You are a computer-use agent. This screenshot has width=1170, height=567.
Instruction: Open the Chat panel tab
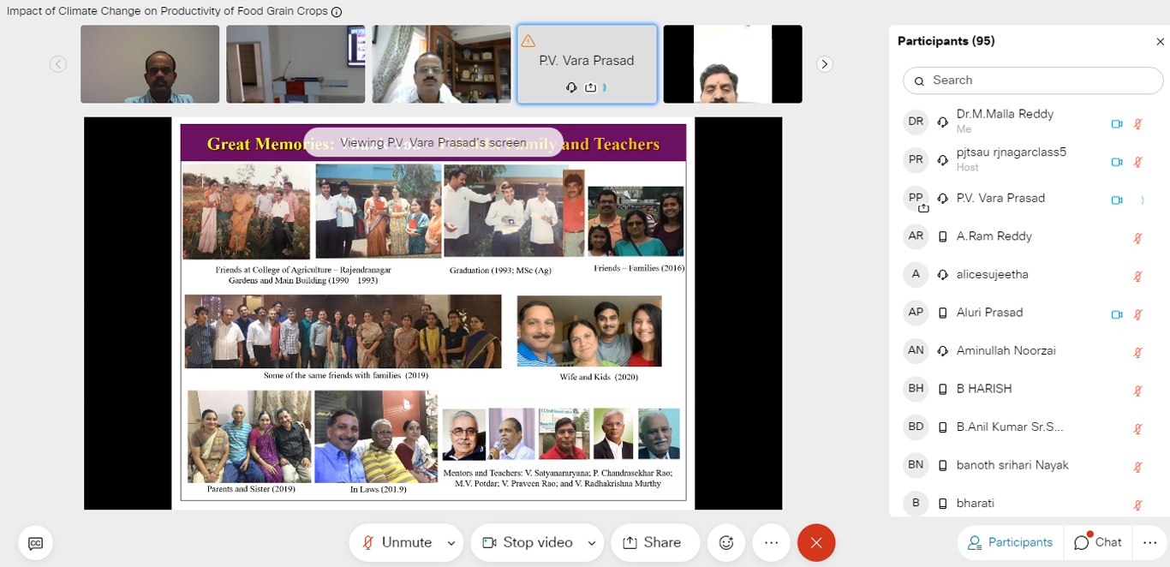tap(1097, 542)
